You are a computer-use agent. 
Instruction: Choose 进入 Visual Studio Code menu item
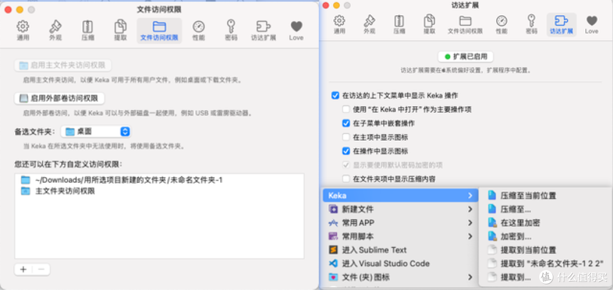click(400, 263)
